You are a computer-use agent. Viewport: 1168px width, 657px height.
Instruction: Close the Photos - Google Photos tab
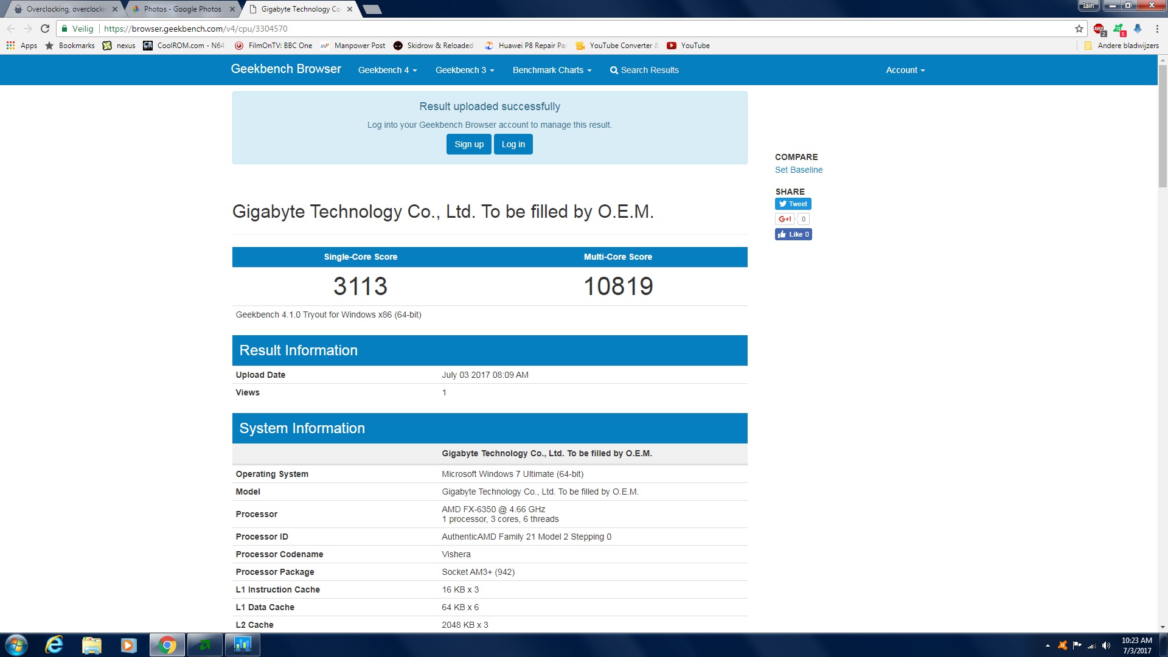(x=232, y=9)
